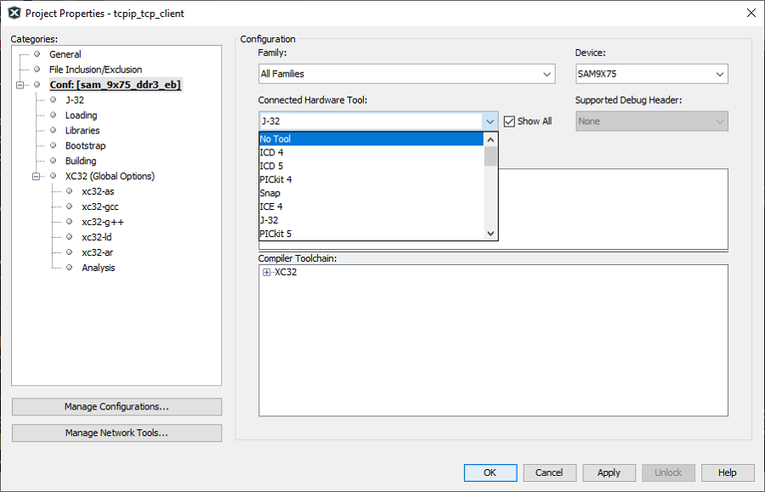765x492 pixels.
Task: Confirm with the OK button
Action: [x=490, y=472]
